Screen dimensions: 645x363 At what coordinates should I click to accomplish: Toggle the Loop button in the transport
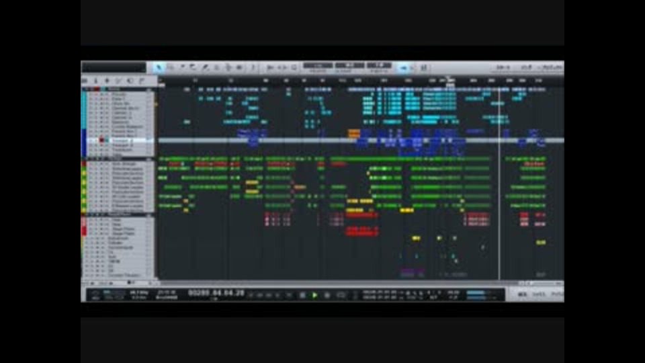click(x=341, y=295)
